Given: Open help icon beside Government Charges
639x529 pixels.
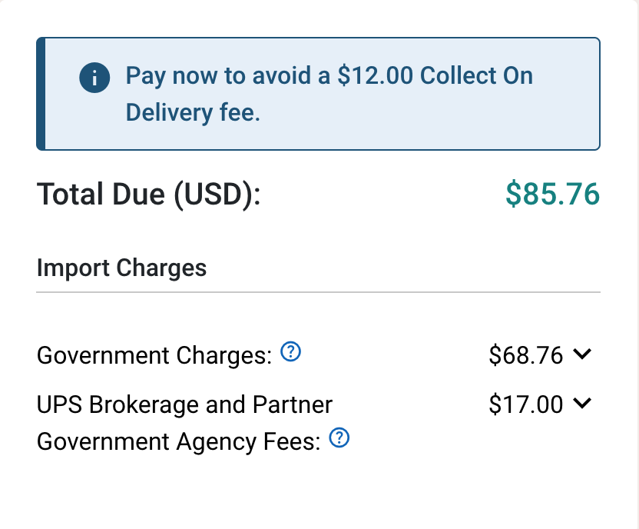Looking at the screenshot, I should [x=290, y=353].
